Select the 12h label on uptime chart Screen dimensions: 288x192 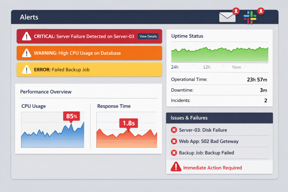207,67
